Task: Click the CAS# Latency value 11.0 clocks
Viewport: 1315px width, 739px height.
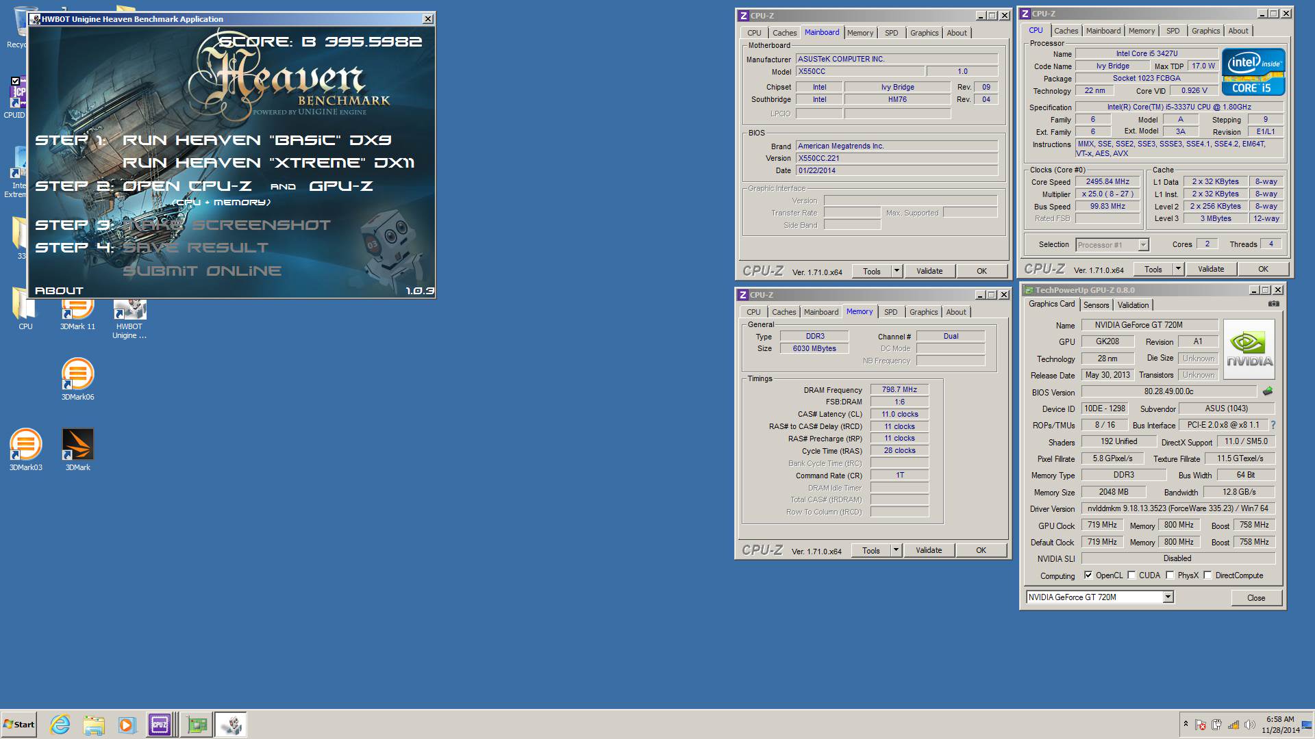Action: pyautogui.click(x=899, y=414)
